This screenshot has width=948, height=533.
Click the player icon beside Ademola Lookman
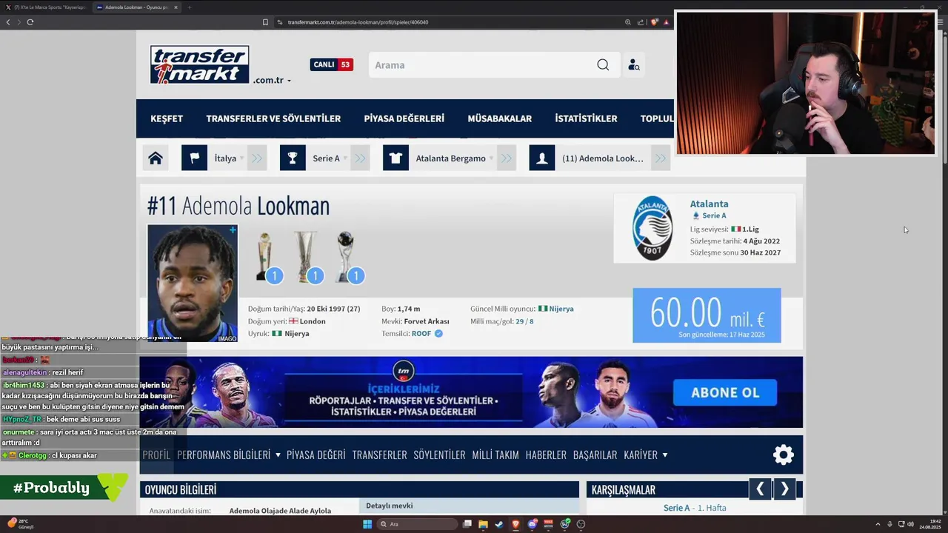(542, 158)
